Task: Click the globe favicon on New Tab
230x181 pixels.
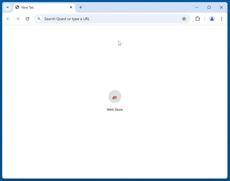Action: tap(17, 7)
